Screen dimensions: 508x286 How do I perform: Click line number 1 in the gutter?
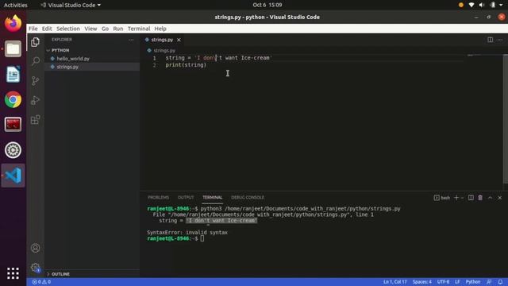point(155,58)
